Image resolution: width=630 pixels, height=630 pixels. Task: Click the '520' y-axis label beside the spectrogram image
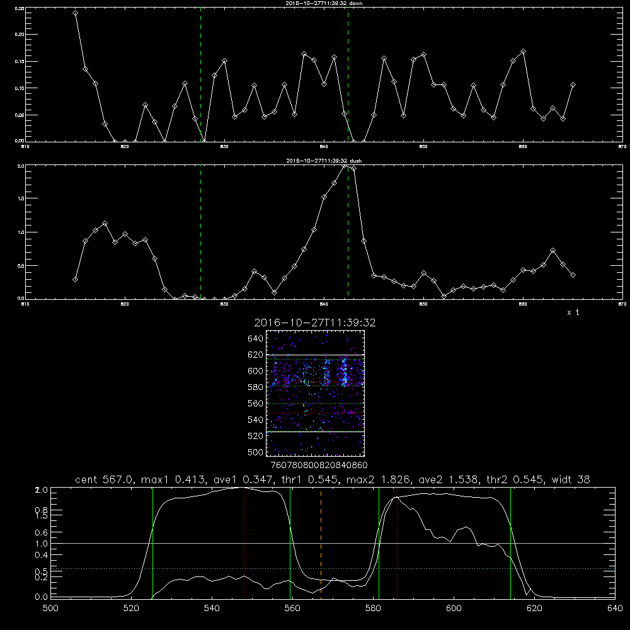[x=256, y=436]
